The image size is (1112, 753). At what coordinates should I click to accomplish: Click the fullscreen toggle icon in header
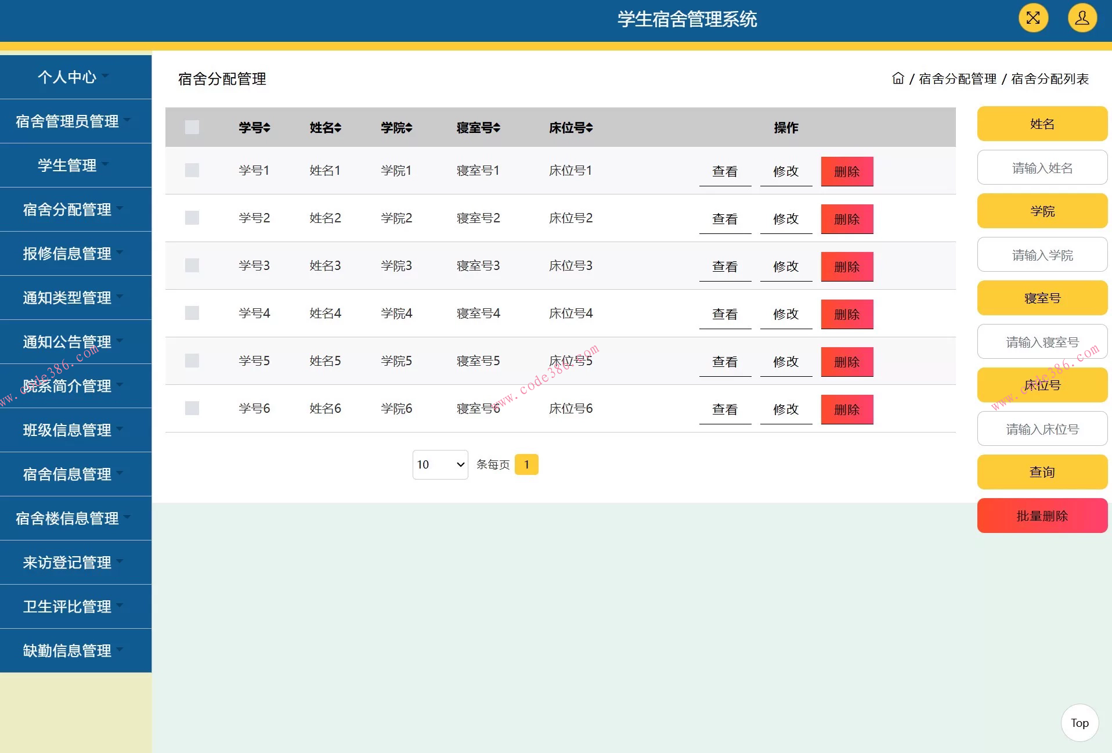[x=1033, y=18]
